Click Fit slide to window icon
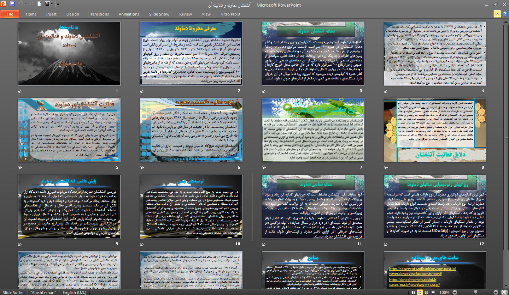This screenshot has width=509, height=295. pos(505,293)
